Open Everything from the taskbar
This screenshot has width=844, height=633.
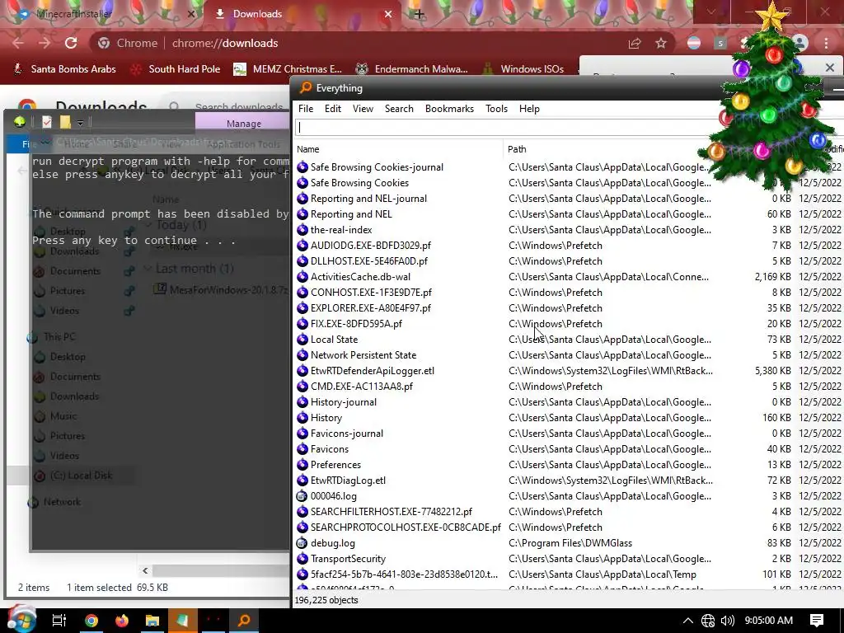244,621
